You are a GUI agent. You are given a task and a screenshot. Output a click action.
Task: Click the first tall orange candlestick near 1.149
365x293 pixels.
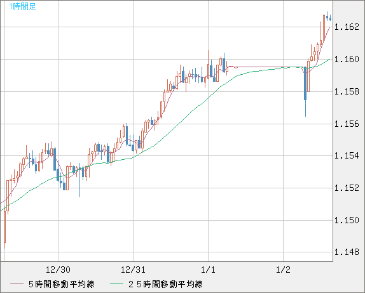tap(4, 226)
